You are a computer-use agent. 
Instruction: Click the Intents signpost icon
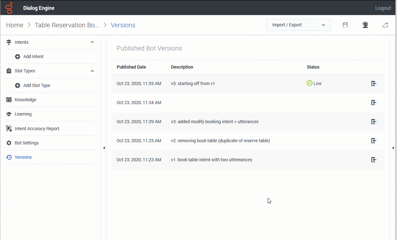pos(9,42)
